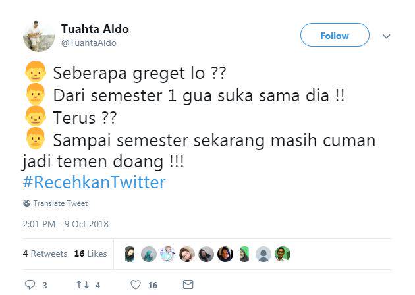
Task: Click the envelope direct message icon
Action: (x=188, y=284)
